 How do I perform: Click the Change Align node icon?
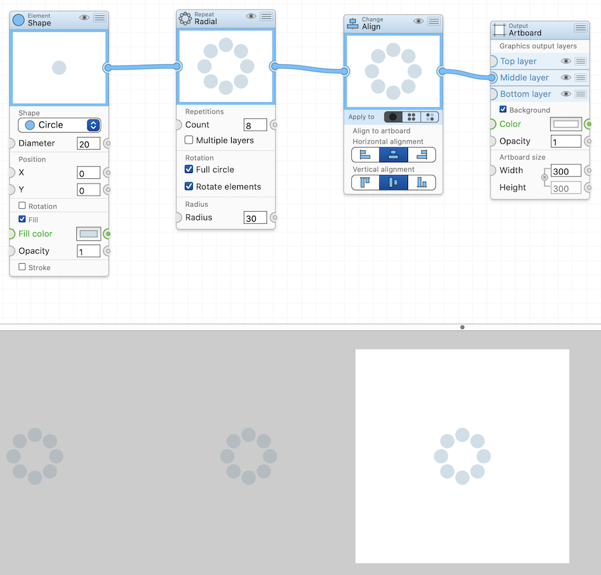pos(353,23)
